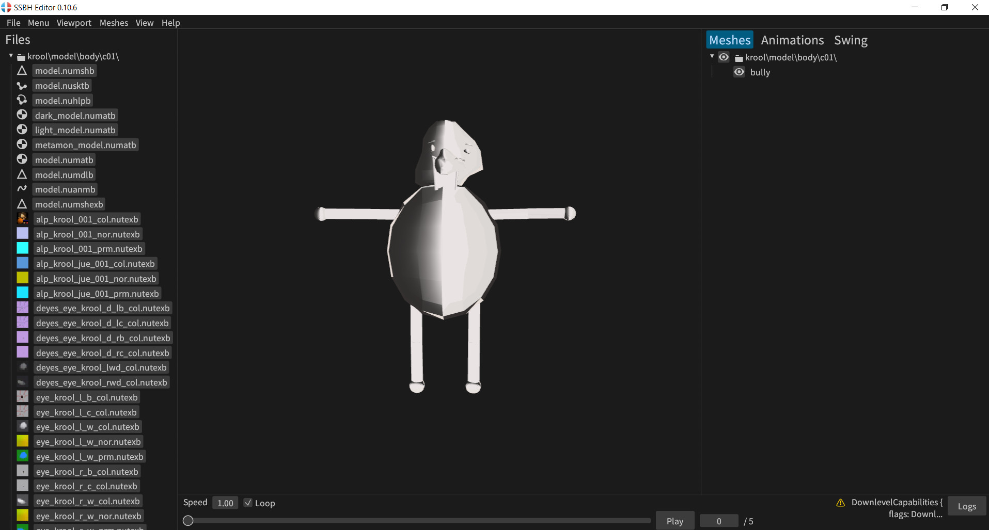Toggle the Loop checkbox
Image resolution: width=989 pixels, height=530 pixels.
248,503
